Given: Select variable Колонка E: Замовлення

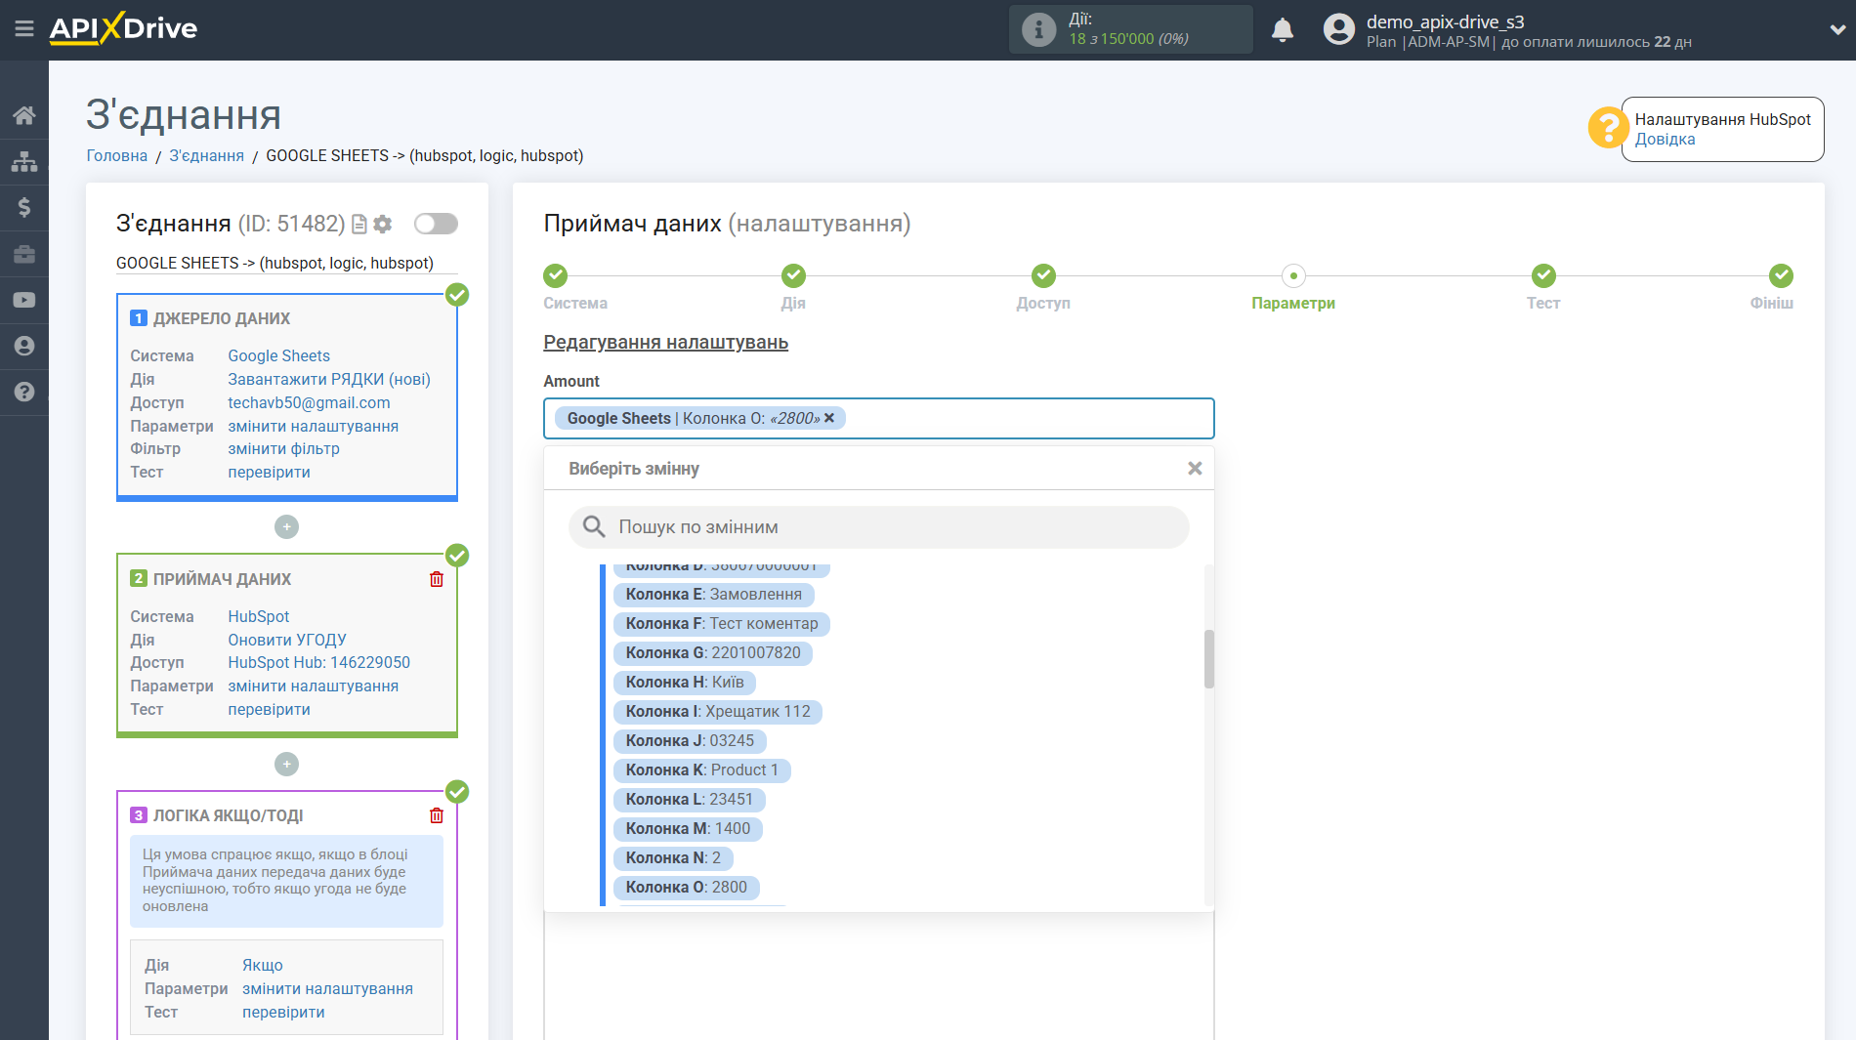Looking at the screenshot, I should pos(713,594).
